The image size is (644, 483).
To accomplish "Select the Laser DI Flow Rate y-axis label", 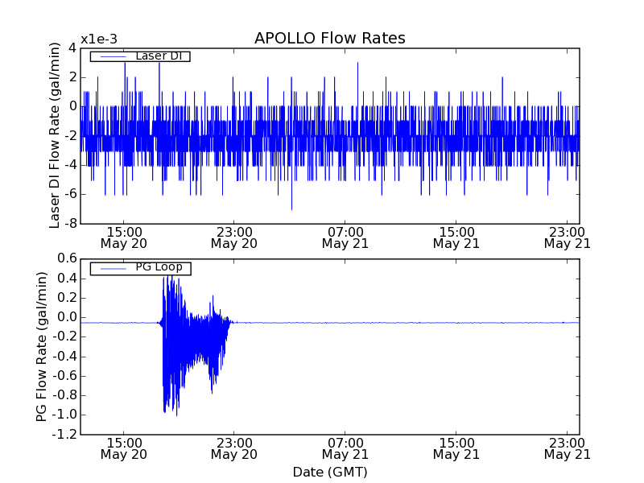I will 55,135.
